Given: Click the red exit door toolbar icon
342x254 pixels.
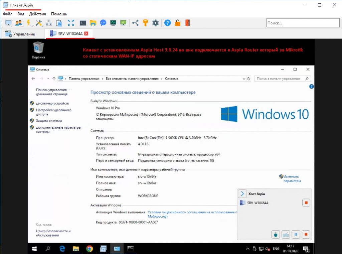Looking at the screenshot, I should (188, 23).
